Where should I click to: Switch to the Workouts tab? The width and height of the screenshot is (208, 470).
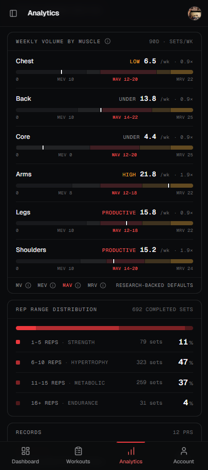[78, 455]
